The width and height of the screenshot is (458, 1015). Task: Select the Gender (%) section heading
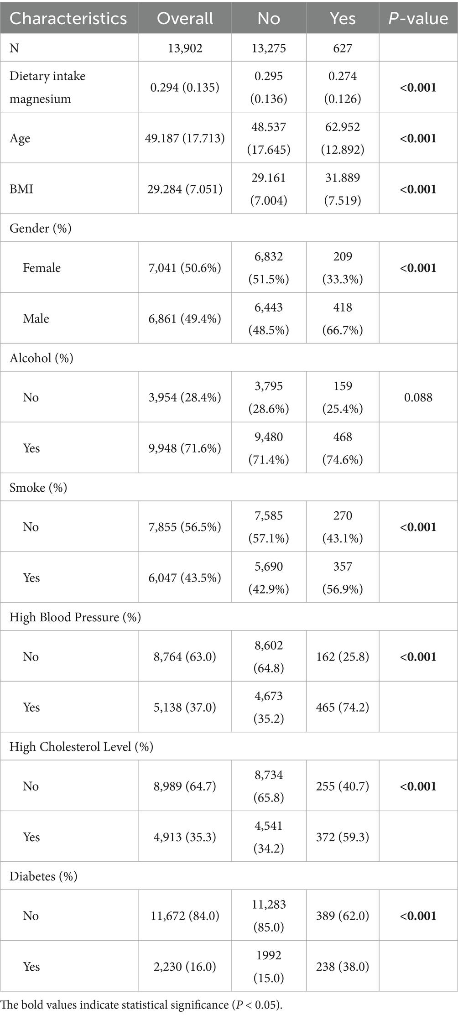click(x=41, y=228)
